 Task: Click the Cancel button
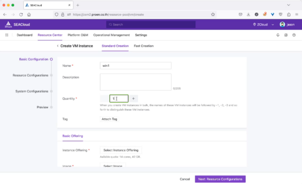pos(185,179)
